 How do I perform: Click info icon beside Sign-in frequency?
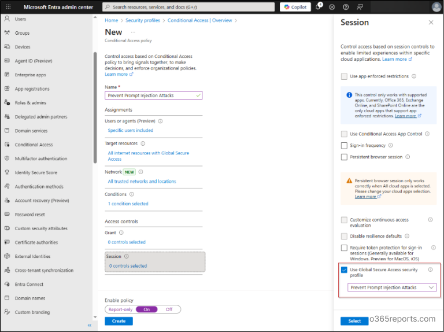[x=391, y=145]
